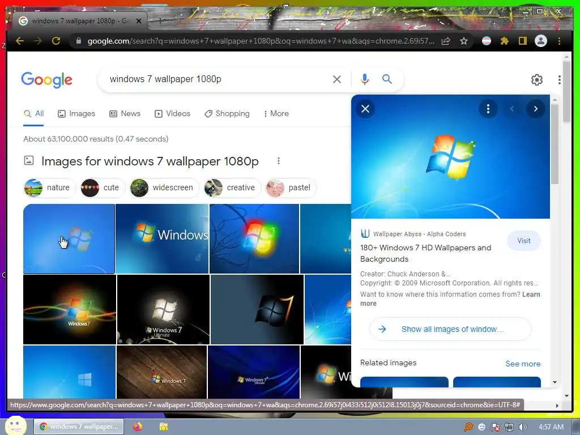Submit search with the magnifier icon
The height and width of the screenshot is (435, 580).
387,79
